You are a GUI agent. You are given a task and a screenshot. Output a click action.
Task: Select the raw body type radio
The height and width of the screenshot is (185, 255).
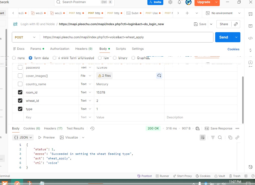100,58
